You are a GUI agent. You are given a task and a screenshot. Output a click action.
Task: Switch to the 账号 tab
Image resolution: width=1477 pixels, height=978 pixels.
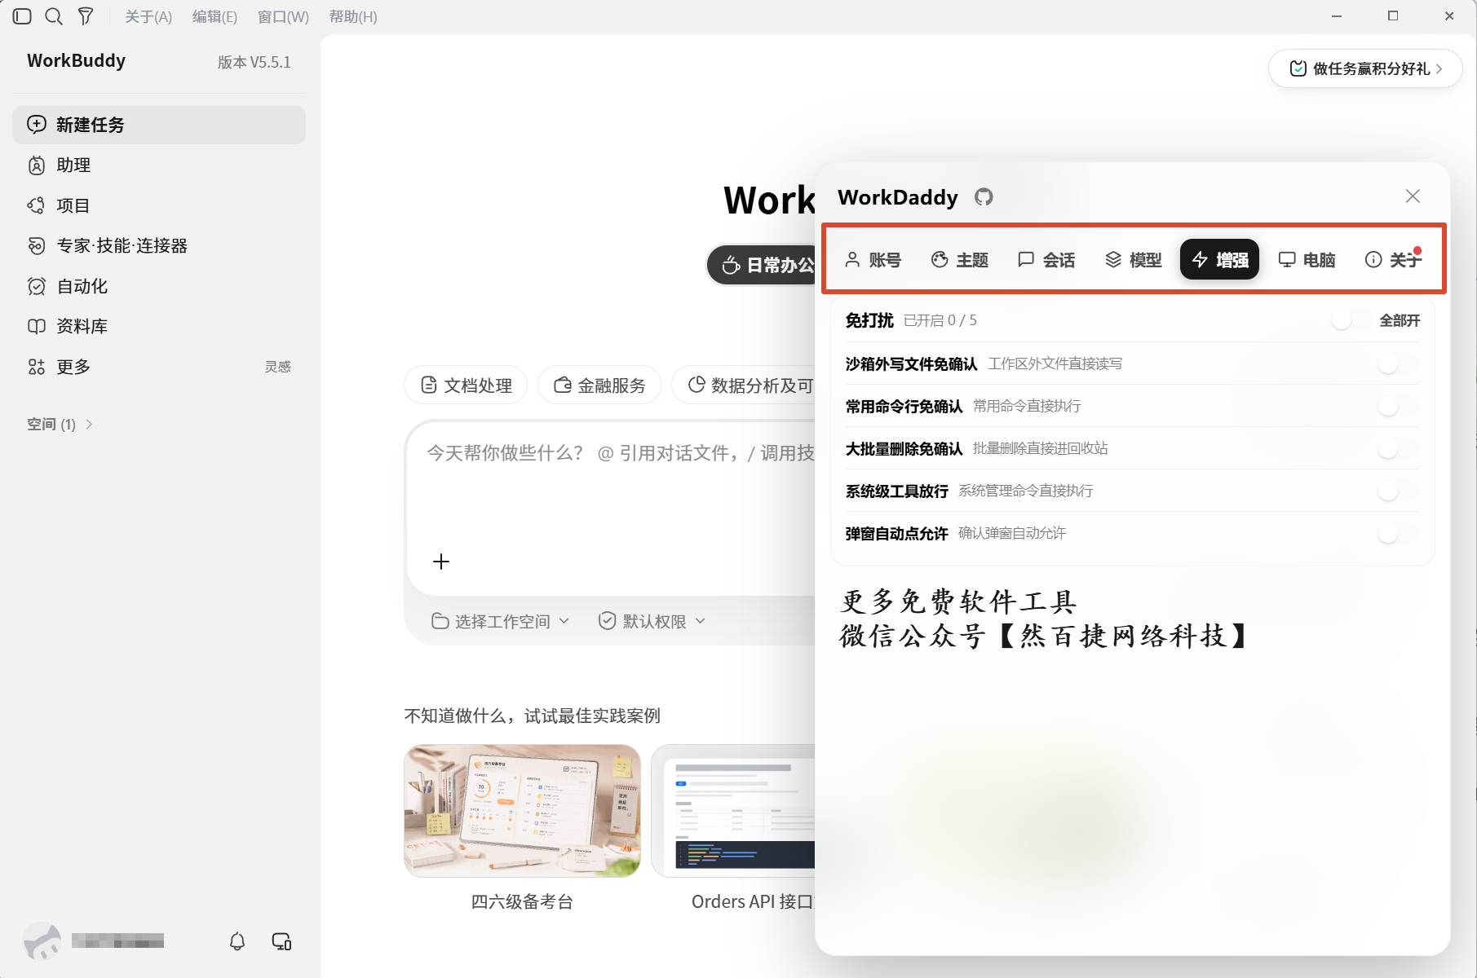[873, 260]
